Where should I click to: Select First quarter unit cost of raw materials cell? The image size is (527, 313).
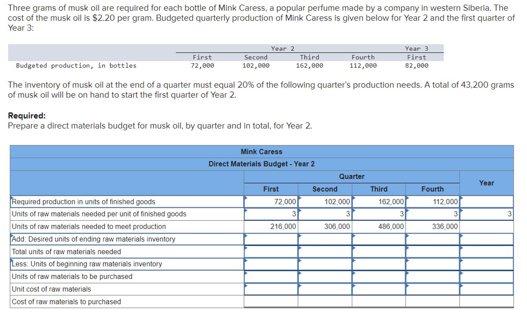pos(271,289)
